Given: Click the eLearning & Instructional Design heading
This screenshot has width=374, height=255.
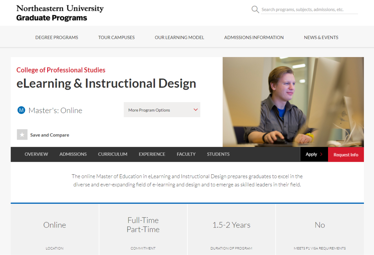Looking at the screenshot, I should [106, 83].
